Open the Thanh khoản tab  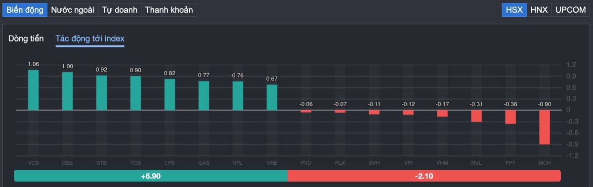pos(169,10)
